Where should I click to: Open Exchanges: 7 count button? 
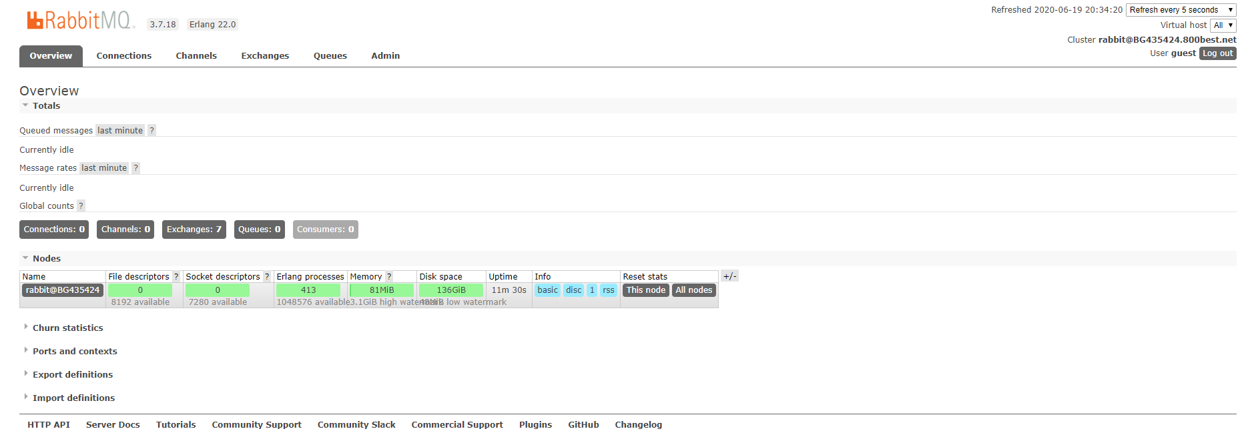[194, 230]
